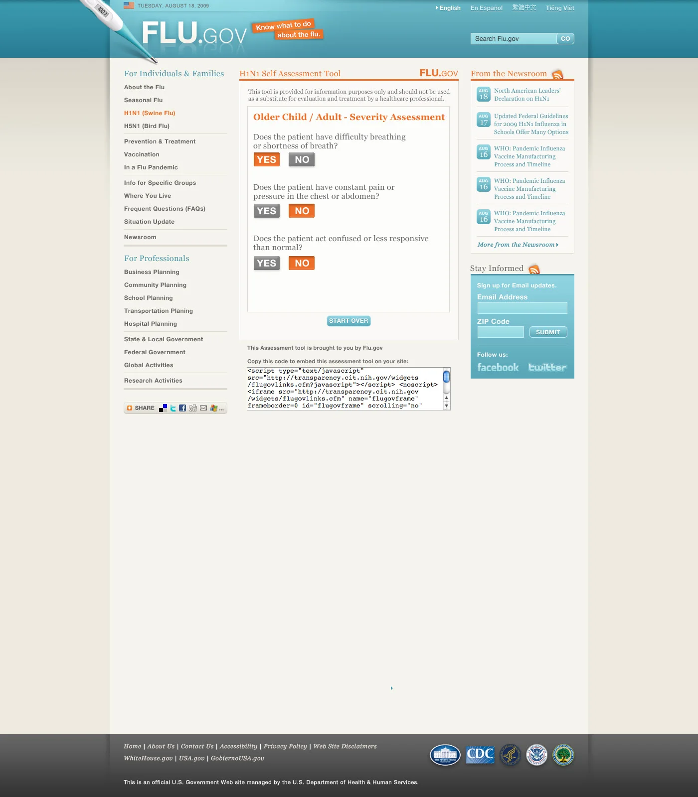Viewport: 698px width, 797px height.
Task: Click inside the embed code text area
Action: coord(345,389)
